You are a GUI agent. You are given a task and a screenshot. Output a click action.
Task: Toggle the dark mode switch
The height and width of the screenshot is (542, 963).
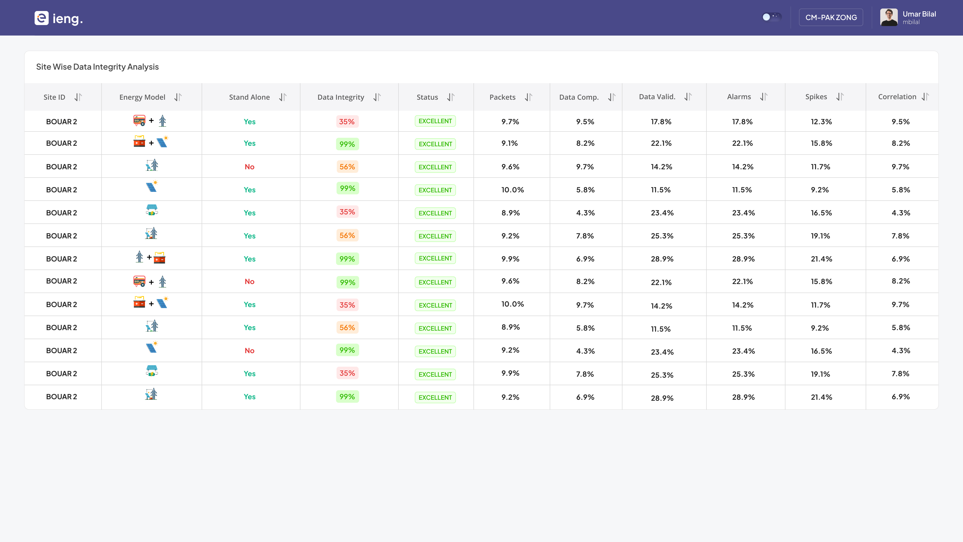coord(771,17)
